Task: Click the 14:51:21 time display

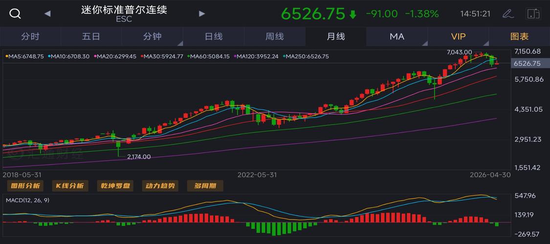Action: 475,14
